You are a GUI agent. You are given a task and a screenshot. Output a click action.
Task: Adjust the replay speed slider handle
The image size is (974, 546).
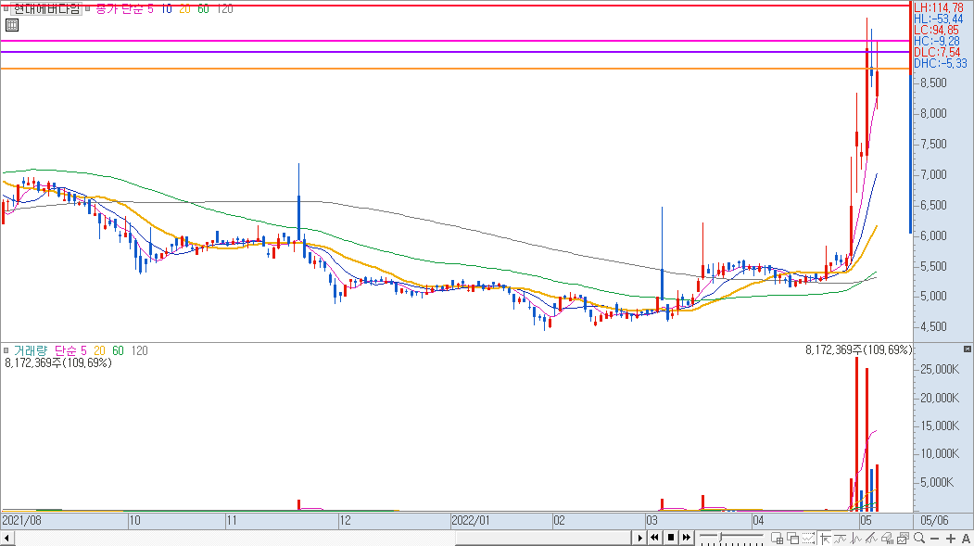coord(721,537)
